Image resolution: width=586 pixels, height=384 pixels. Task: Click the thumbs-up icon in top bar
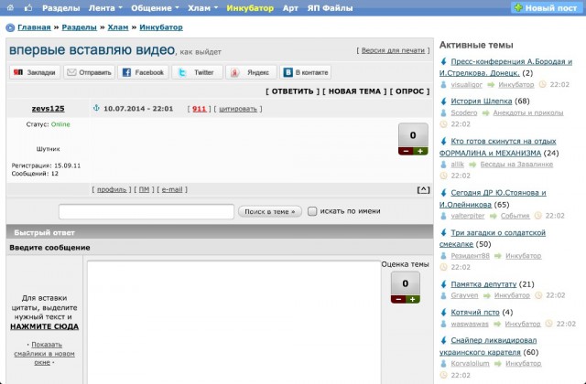pos(28,7)
